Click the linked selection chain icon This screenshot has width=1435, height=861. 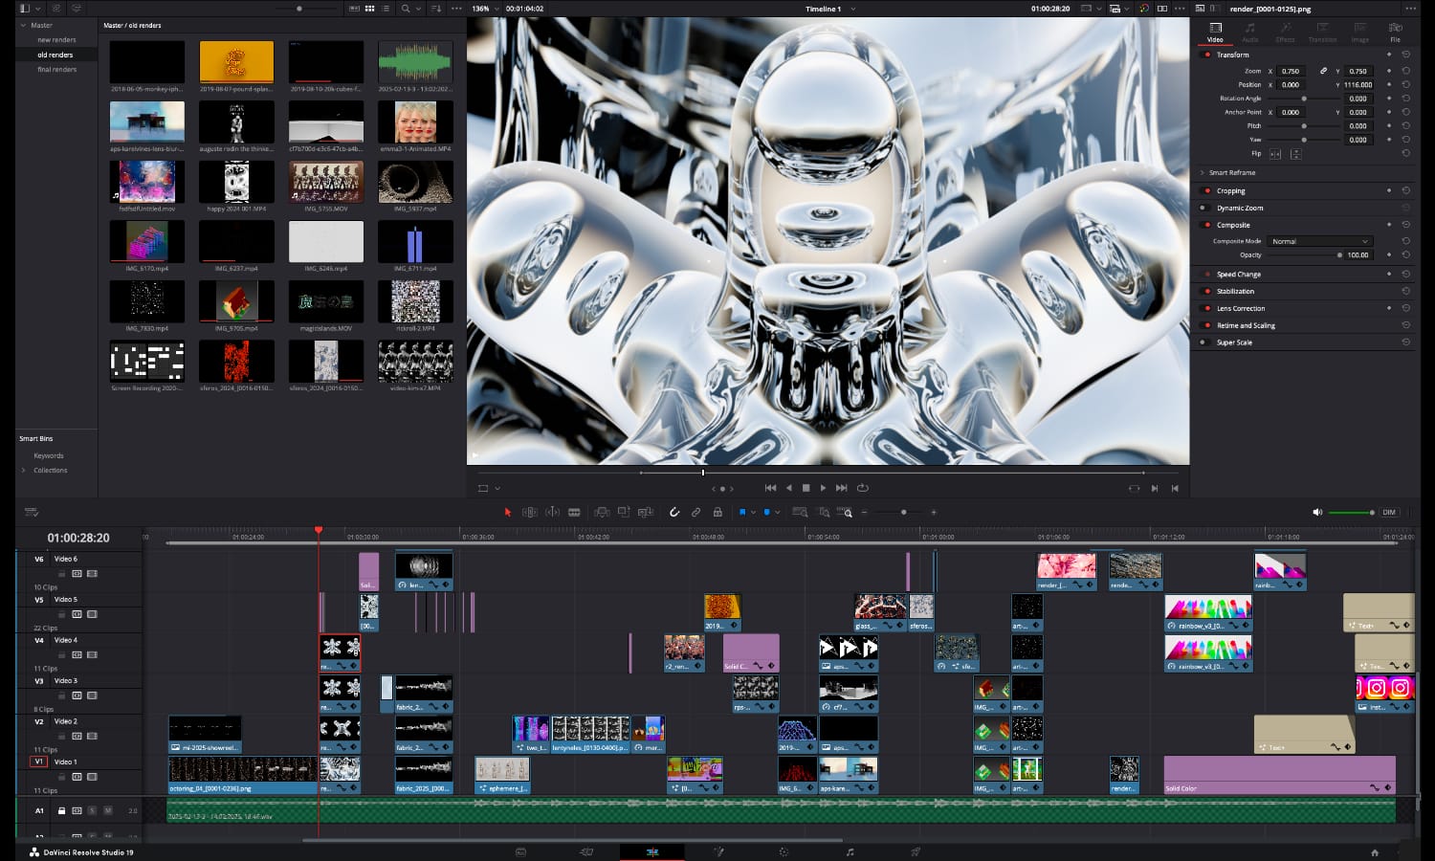[x=695, y=512]
